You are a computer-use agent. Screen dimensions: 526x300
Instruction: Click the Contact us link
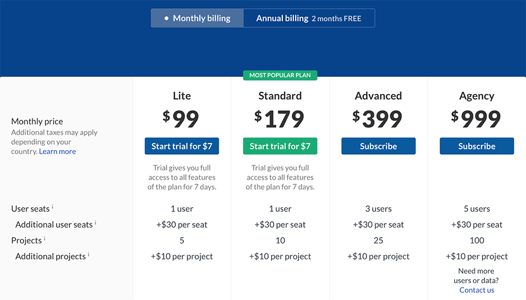pyautogui.click(x=477, y=290)
